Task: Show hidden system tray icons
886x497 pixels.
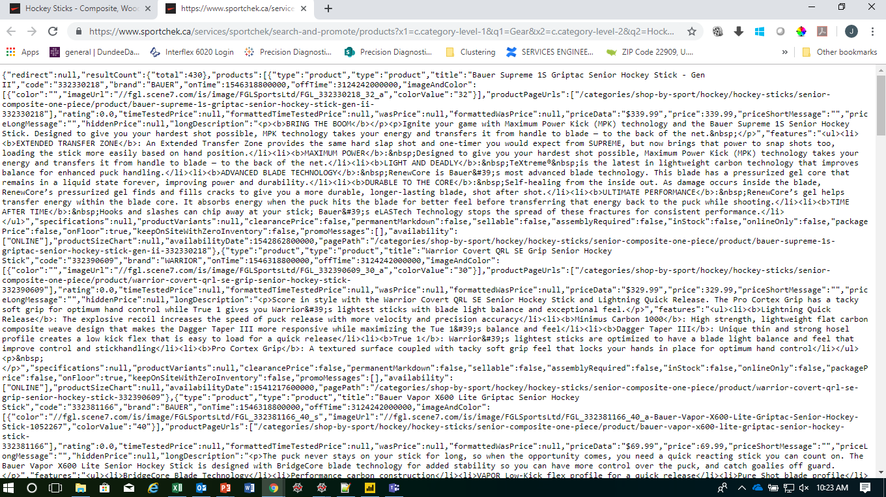Action: [741, 487]
